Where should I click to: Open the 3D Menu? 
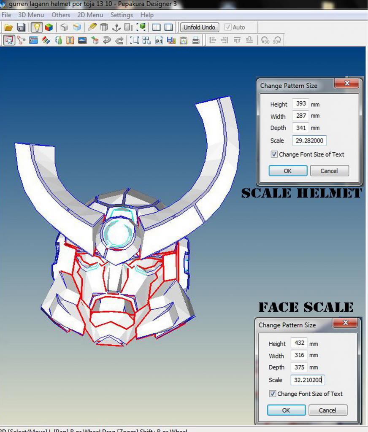coord(31,15)
